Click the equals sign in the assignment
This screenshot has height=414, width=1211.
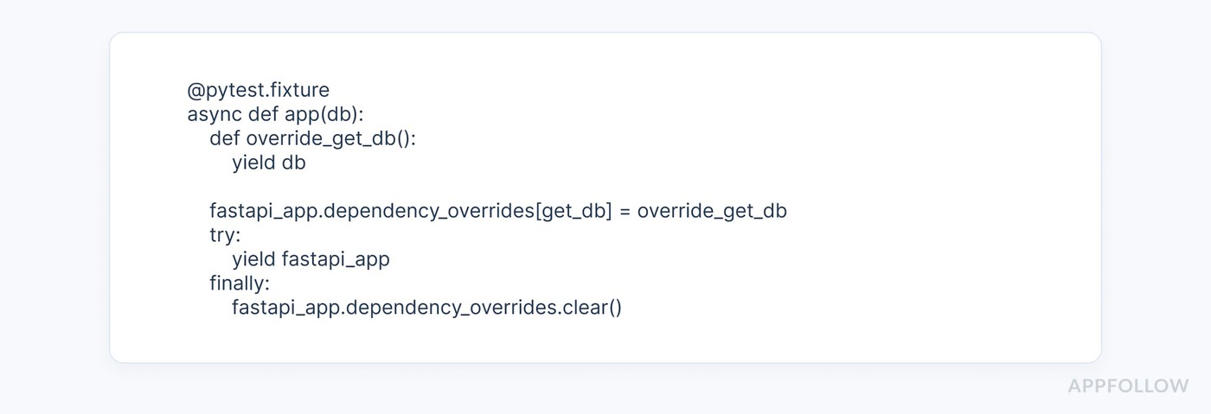click(625, 211)
